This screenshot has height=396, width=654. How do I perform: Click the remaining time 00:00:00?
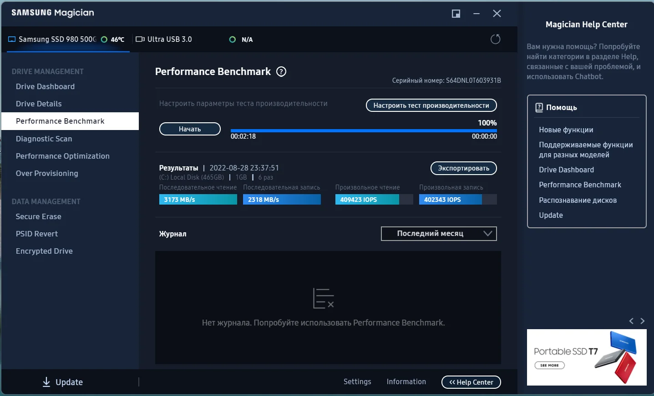[484, 136]
